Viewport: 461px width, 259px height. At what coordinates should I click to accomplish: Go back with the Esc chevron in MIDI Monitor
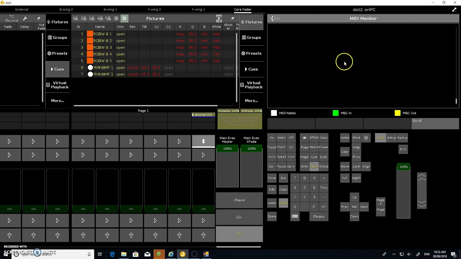pyautogui.click(x=276, y=18)
